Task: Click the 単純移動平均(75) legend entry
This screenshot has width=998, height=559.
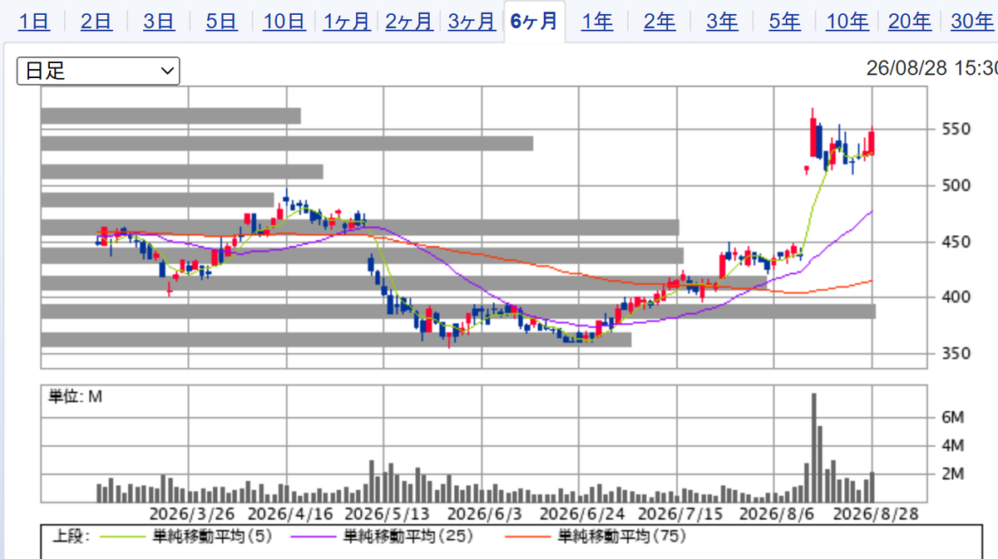Action: point(596,537)
